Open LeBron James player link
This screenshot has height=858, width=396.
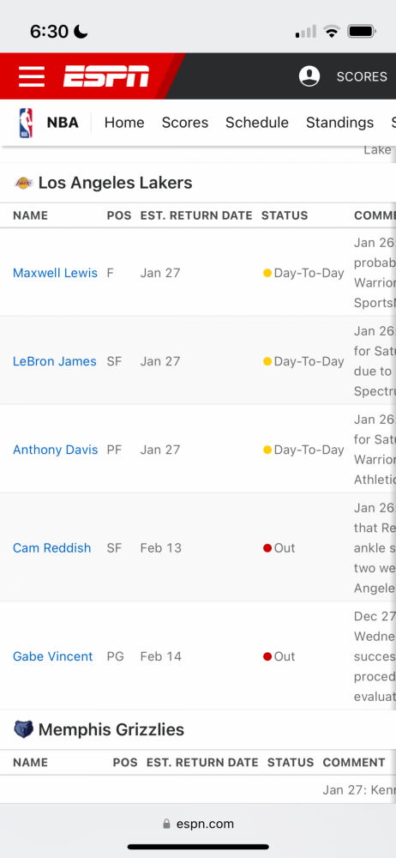[55, 361]
